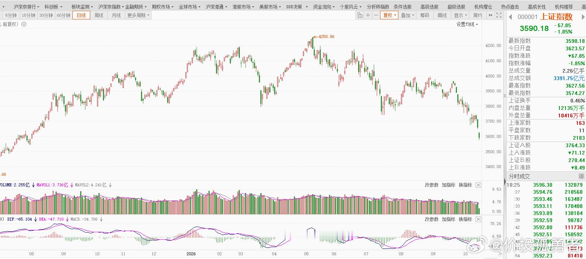The width and height of the screenshot is (586, 259).
Task: Open the 复权 dropdown
Action: pos(389,15)
